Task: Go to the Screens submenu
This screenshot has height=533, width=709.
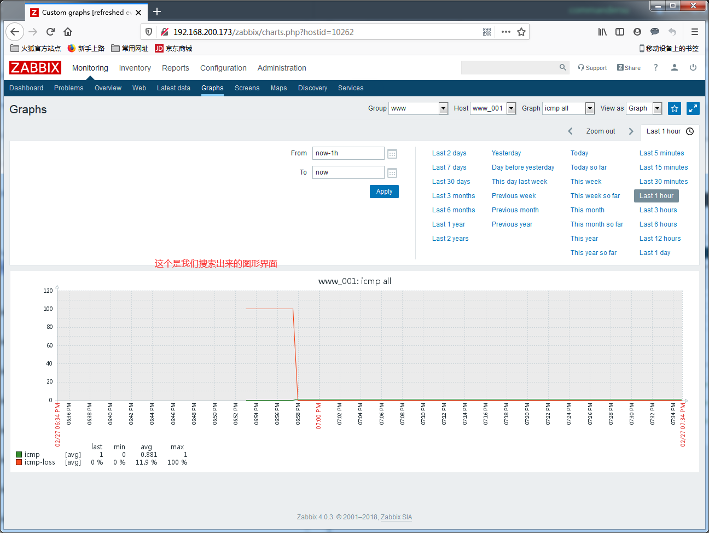Action: (x=247, y=88)
